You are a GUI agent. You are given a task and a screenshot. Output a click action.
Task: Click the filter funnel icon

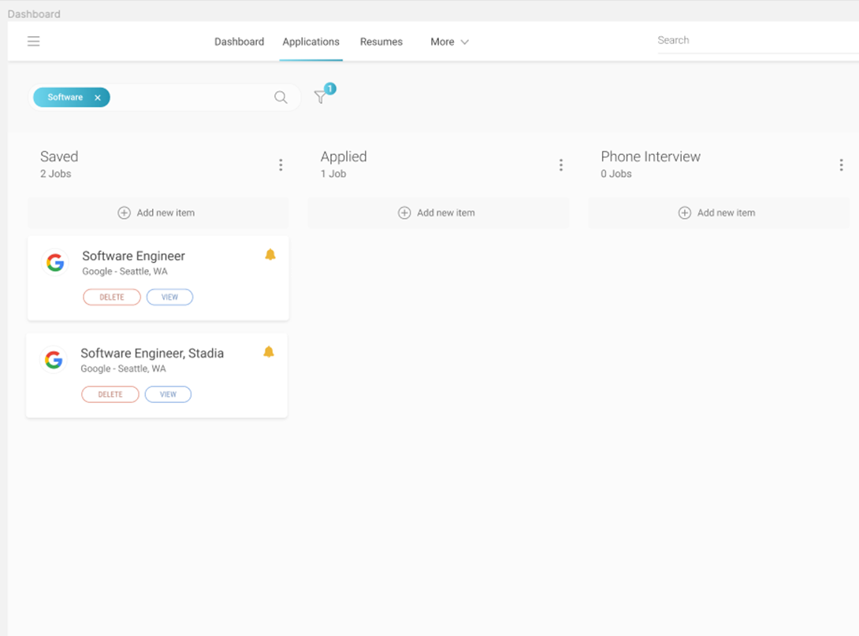[320, 97]
